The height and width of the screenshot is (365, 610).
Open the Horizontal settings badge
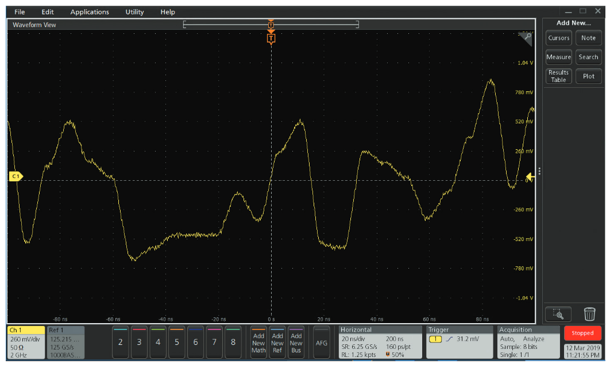[x=379, y=342]
